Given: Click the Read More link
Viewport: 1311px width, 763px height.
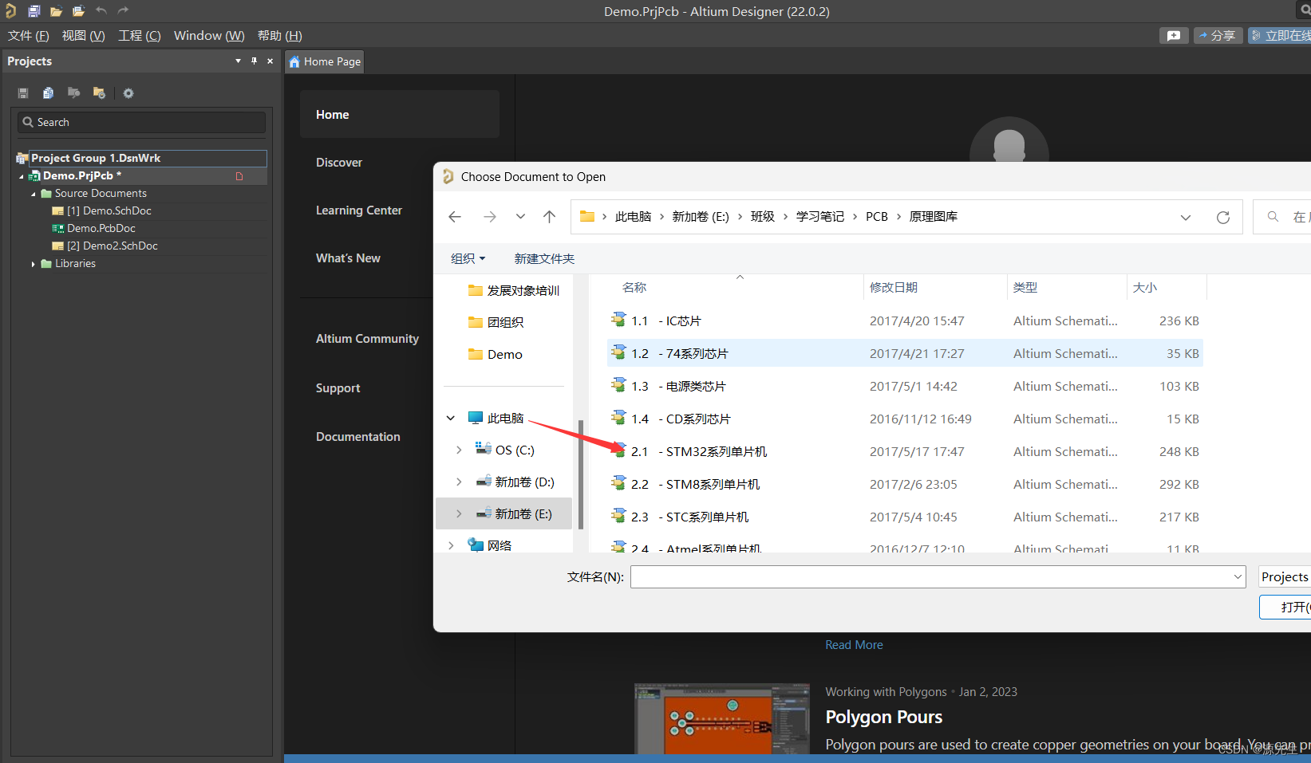Looking at the screenshot, I should (854, 645).
